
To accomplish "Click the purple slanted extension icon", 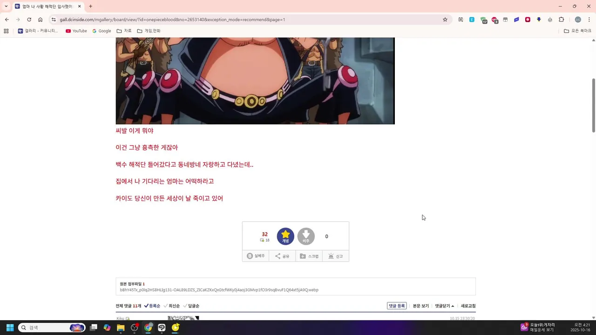I will 516,20.
